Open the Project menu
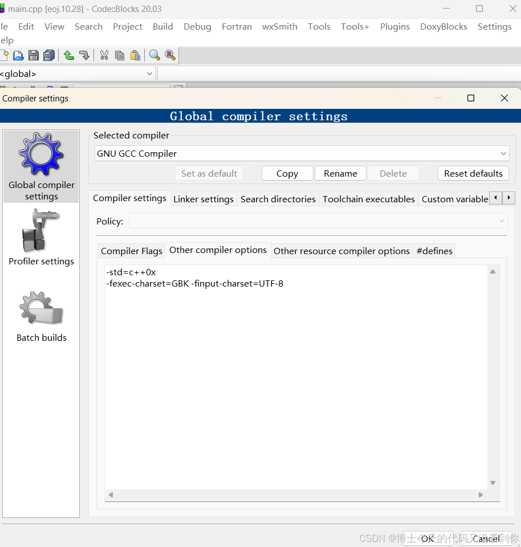 pos(128,27)
